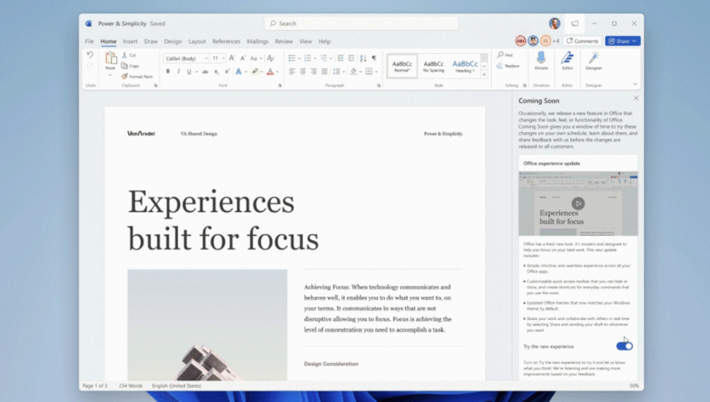This screenshot has height=402, width=710.
Task: Apply the Heading 1 style
Action: pyautogui.click(x=465, y=66)
